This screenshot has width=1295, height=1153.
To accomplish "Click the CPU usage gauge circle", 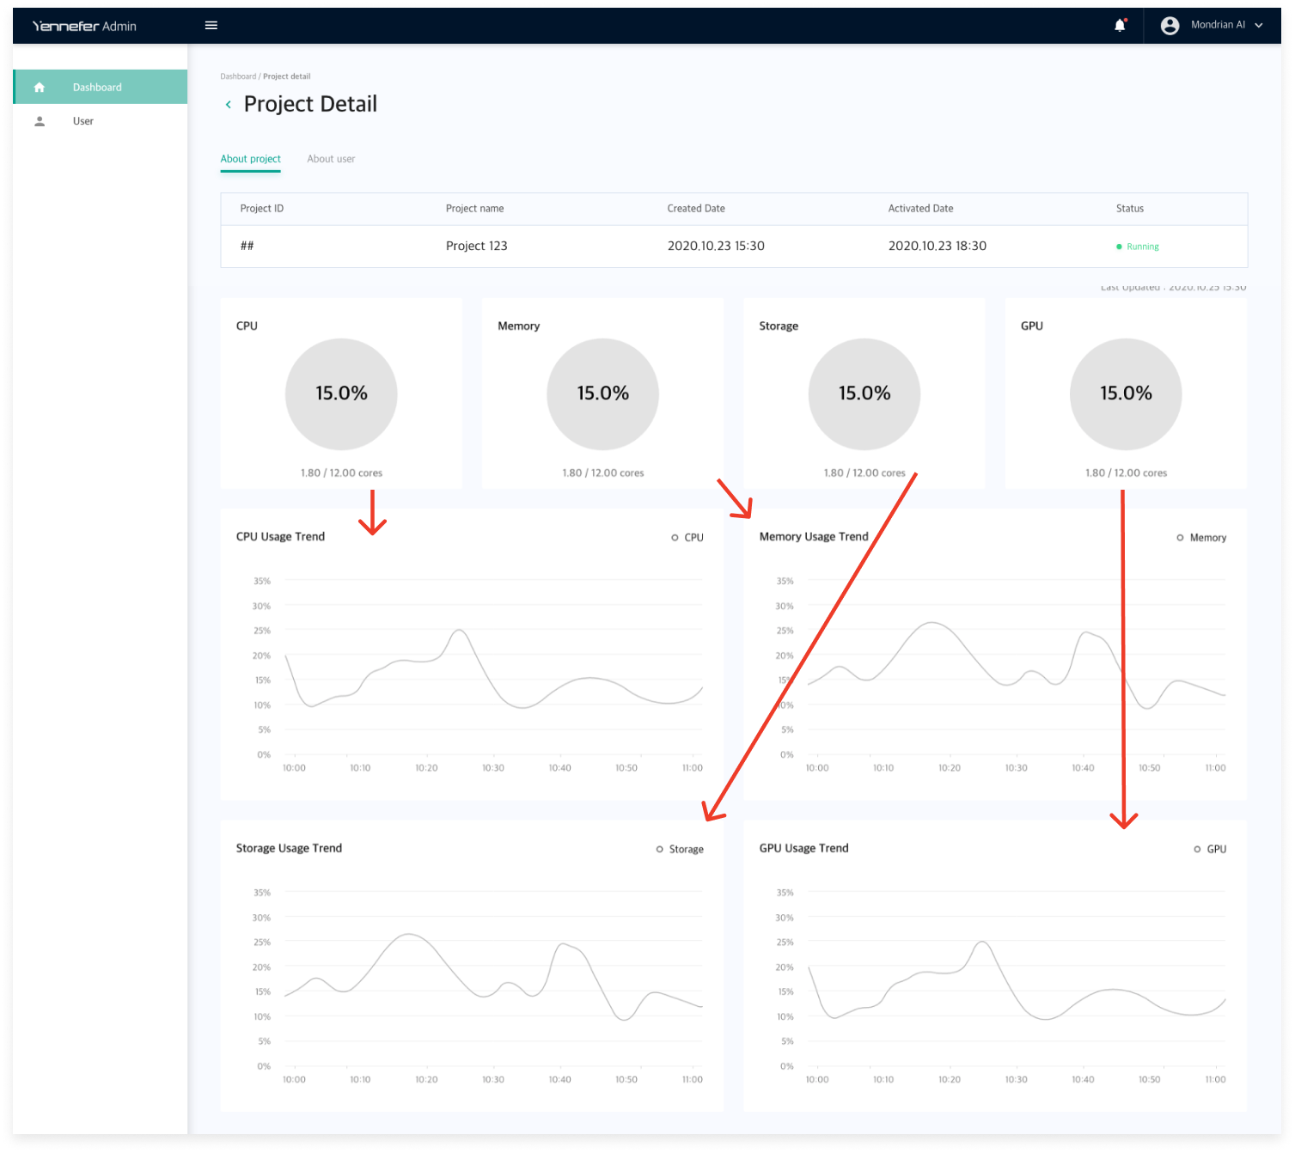I will (341, 393).
